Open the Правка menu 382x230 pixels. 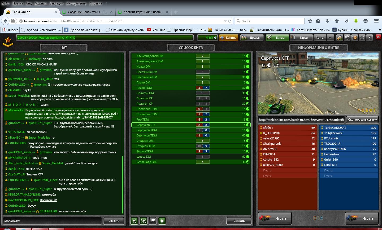18,3
